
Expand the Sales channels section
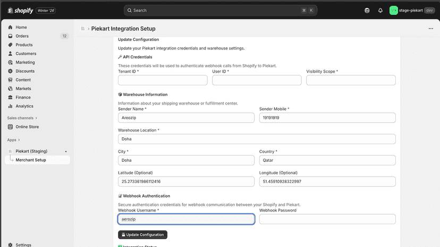(22, 118)
